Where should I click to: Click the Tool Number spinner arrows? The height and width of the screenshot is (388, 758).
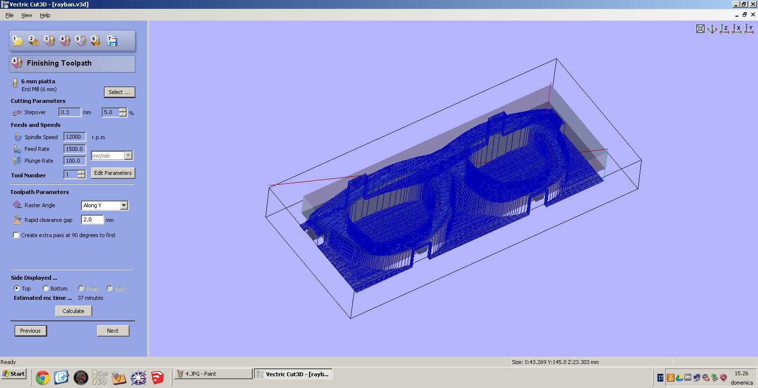click(81, 174)
